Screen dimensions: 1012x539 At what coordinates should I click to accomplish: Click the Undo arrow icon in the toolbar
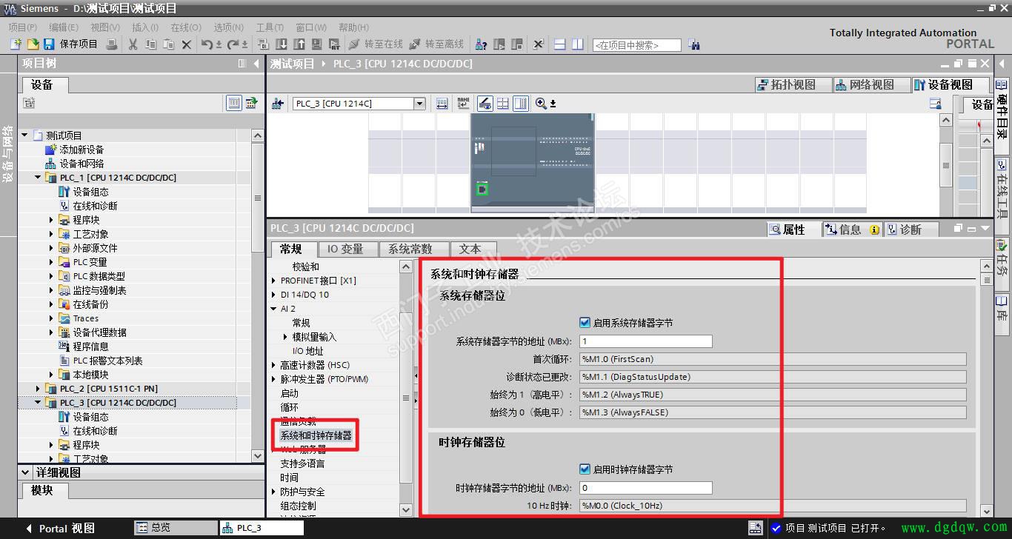[207, 44]
